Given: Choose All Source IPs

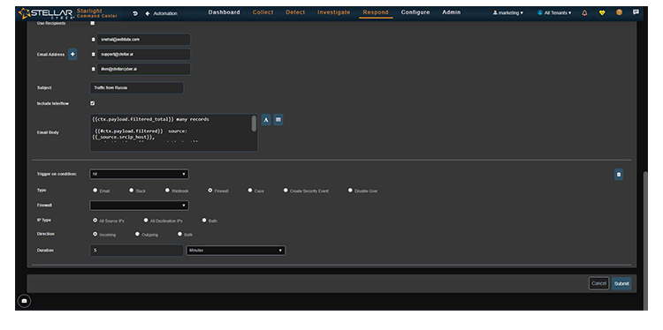Looking at the screenshot, I should (95, 221).
